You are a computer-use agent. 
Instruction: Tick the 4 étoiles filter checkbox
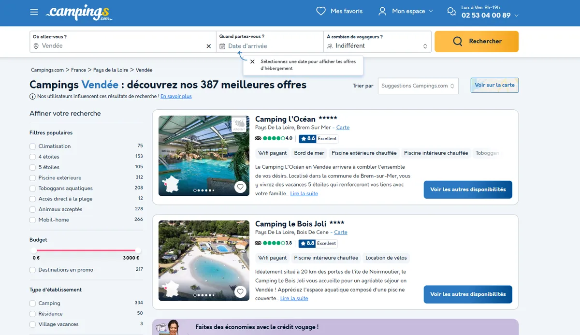point(32,157)
